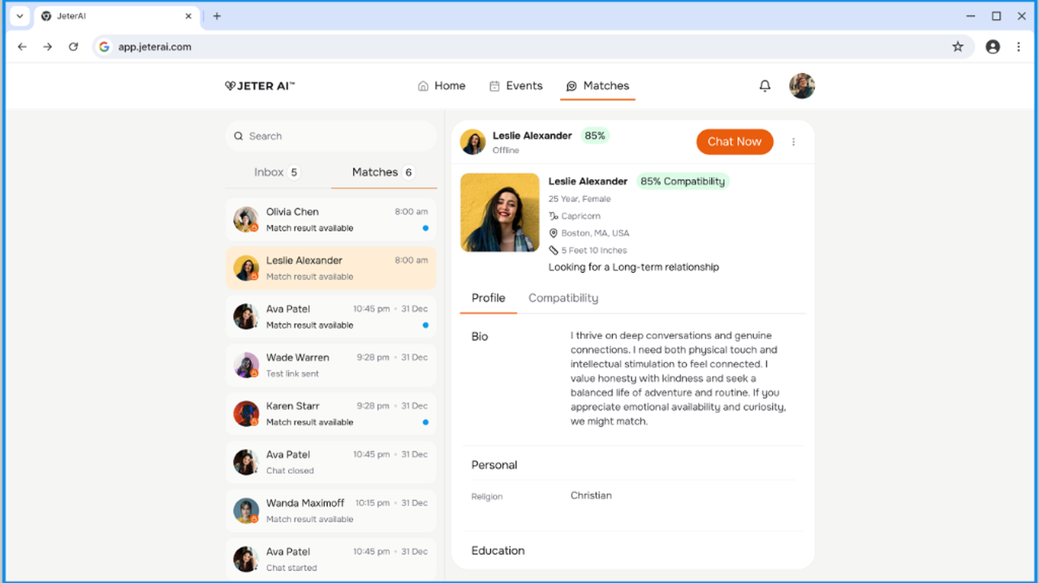1039x583 pixels.
Task: Open the three-dot menu beside Chat Now
Action: point(793,142)
